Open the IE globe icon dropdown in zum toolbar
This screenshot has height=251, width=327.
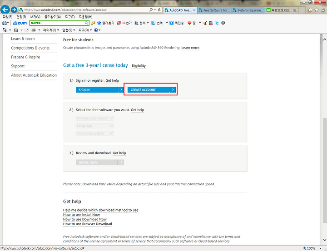click(8, 23)
